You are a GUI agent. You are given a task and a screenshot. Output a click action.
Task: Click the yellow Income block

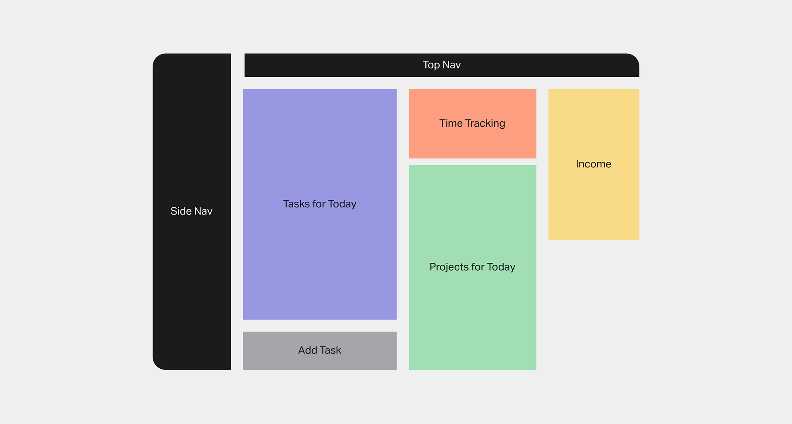pos(594,164)
